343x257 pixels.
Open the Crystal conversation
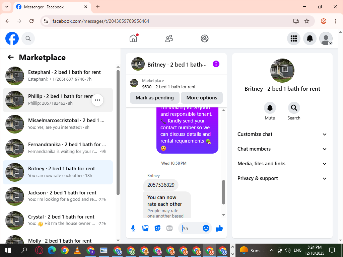click(58, 220)
